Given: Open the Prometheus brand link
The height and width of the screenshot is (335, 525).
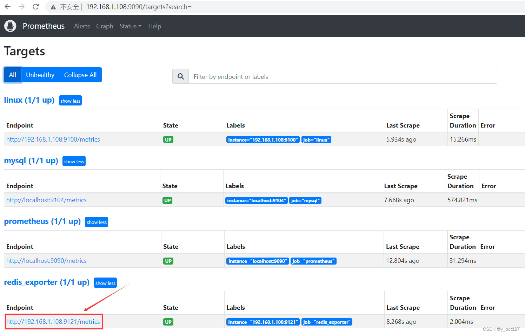Looking at the screenshot, I should click(x=44, y=26).
